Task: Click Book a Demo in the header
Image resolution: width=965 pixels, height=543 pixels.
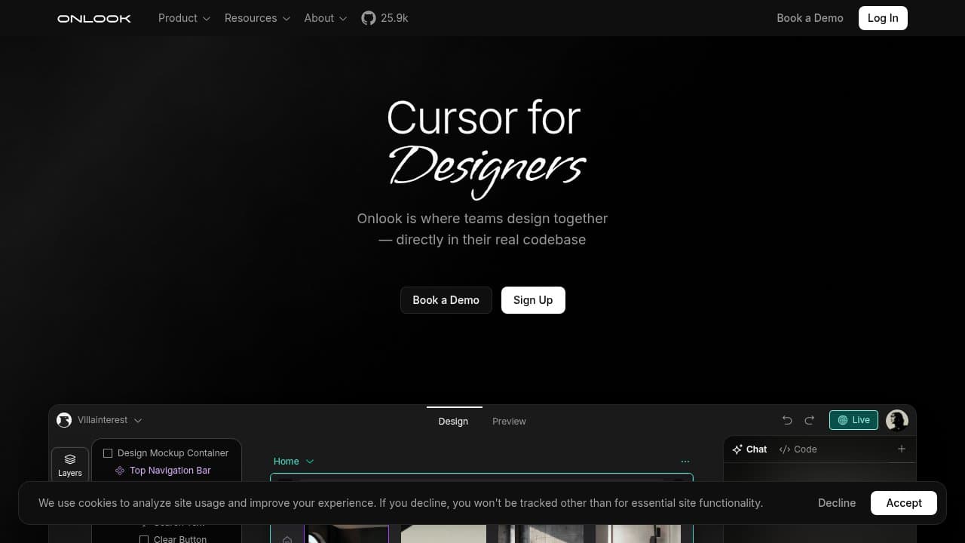Action: [810, 18]
